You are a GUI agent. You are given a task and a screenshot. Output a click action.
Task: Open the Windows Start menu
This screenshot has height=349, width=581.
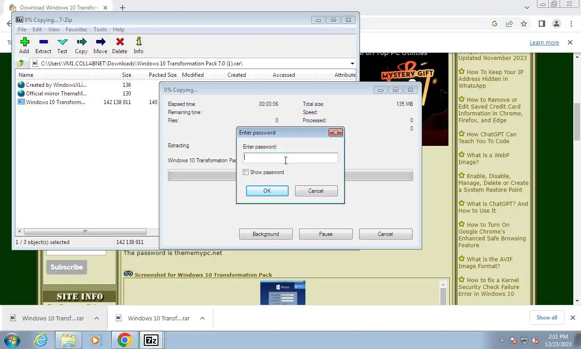(x=12, y=340)
